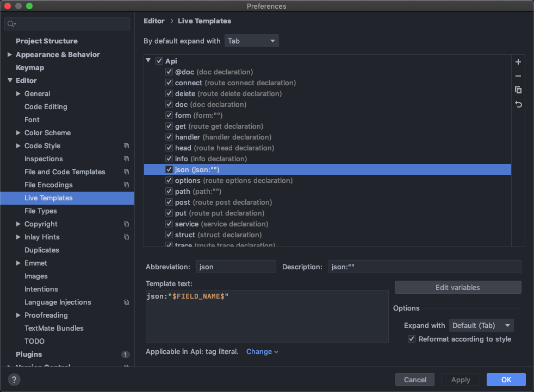Toggle the connect template checkbox
The height and width of the screenshot is (392, 534).
coord(169,83)
